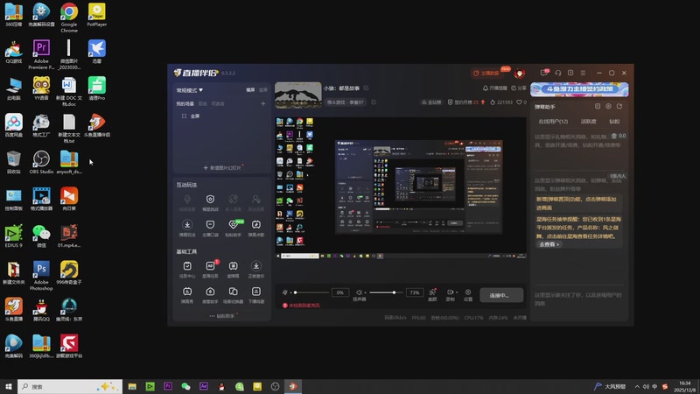Click the 未检测到麦克风 warning
Viewport: 700px width, 394px height.
pos(301,306)
